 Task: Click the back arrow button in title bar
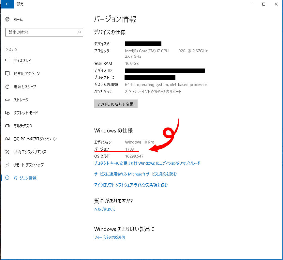[7, 4]
